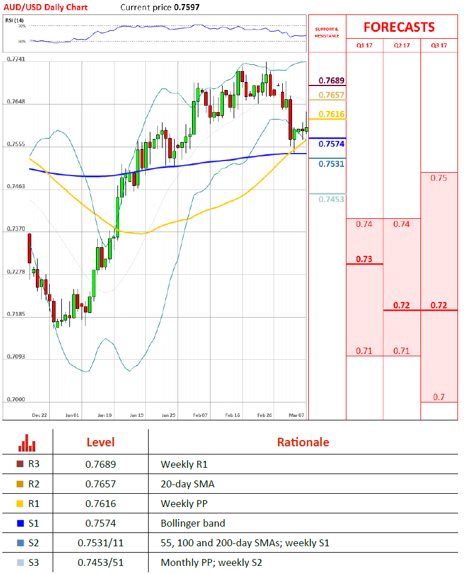
Task: Click the RSI 70% level label
Action: pos(22,26)
